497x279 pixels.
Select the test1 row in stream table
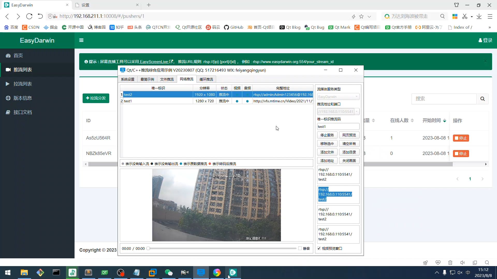point(217,101)
